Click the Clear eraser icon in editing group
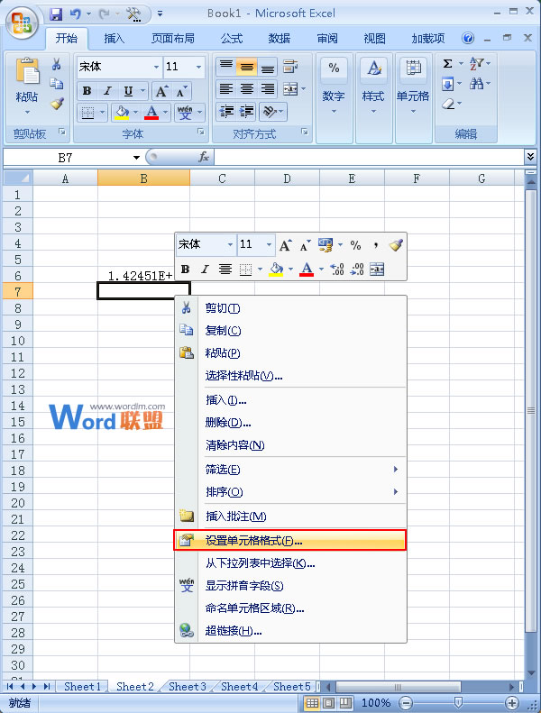541x713 pixels. point(448,105)
